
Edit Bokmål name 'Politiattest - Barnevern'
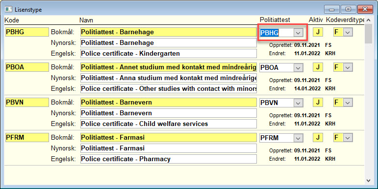[x=169, y=102]
